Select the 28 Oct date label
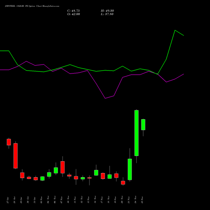Image resolution: width=210 pixels, height=210 pixels. pos(14,200)
